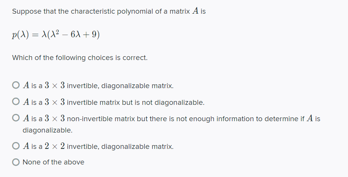Click the matrix symbol A in the first sentence
Viewport: 348px width, 177px height.
click(x=196, y=11)
